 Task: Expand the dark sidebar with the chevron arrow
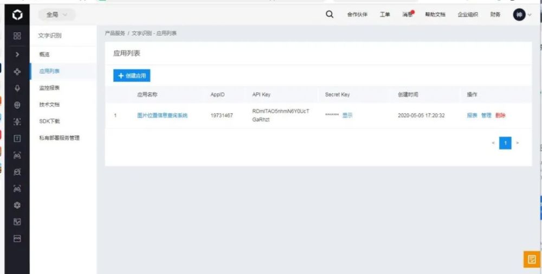(x=17, y=55)
